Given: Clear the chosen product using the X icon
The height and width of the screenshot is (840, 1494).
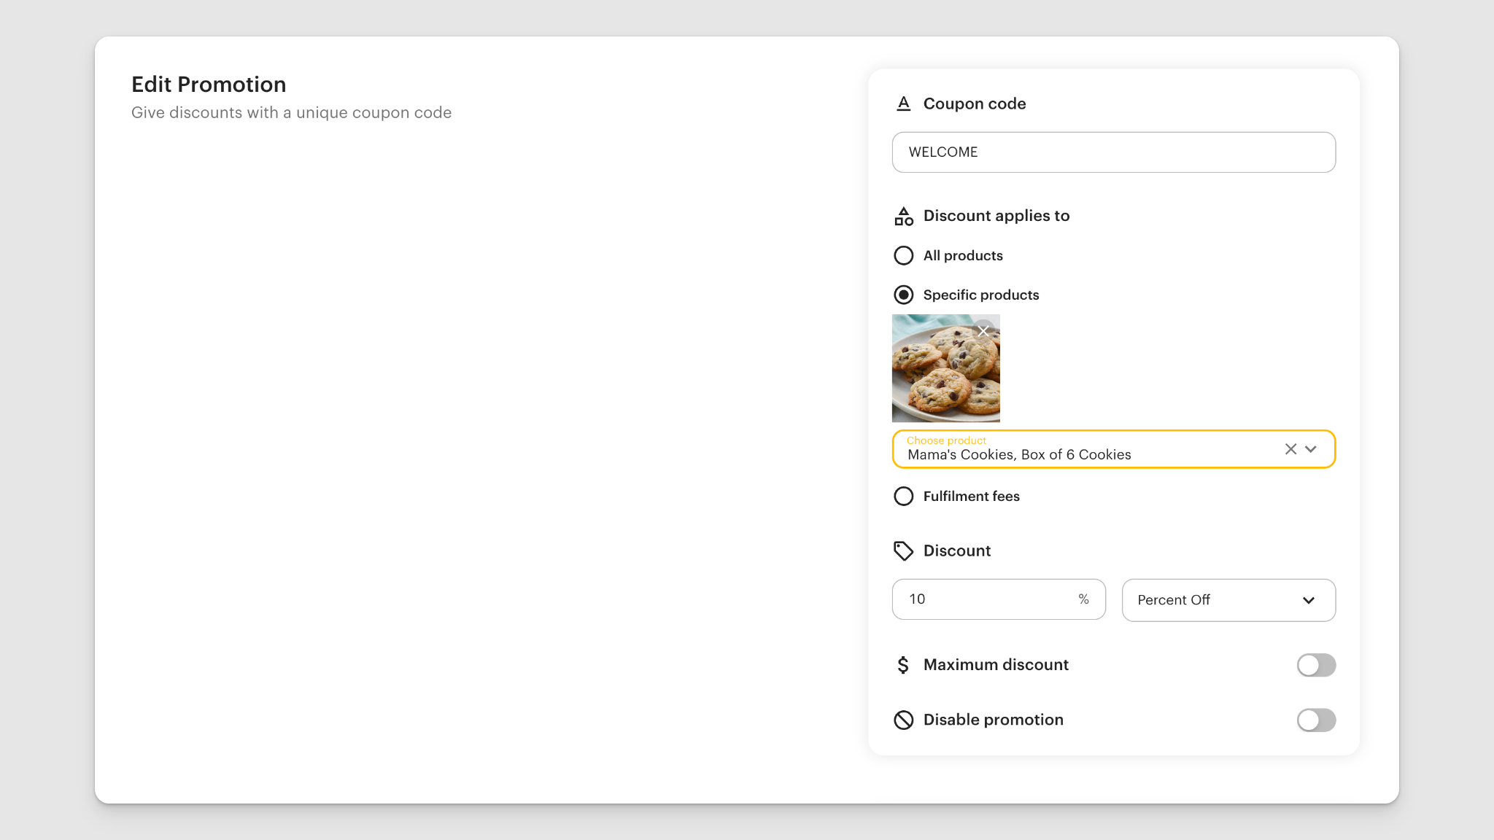Looking at the screenshot, I should point(1291,449).
